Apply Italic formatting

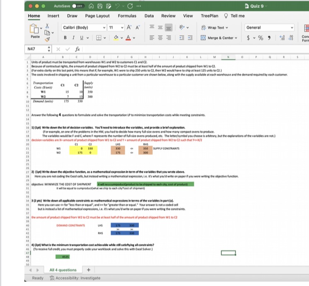(73, 38)
